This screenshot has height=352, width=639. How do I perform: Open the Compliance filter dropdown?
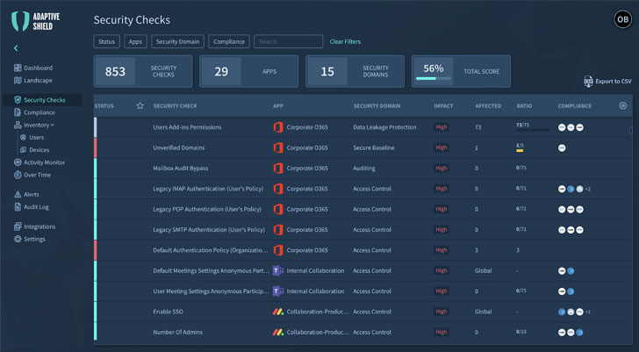[x=228, y=41]
